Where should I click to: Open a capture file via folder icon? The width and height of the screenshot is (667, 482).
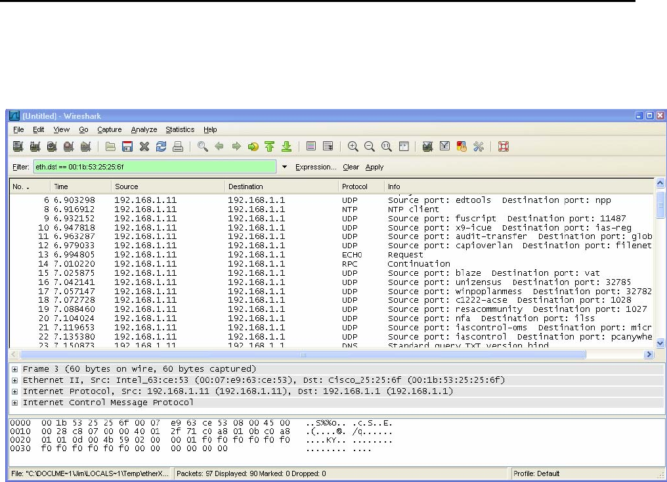(110, 147)
